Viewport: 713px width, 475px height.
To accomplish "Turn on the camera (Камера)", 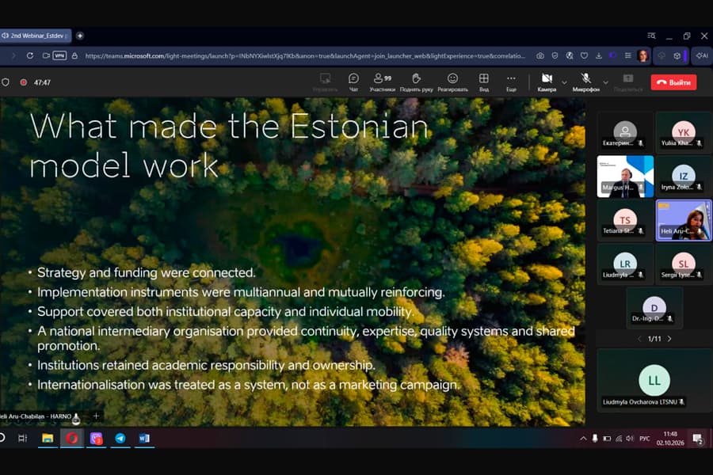I will pos(547,82).
